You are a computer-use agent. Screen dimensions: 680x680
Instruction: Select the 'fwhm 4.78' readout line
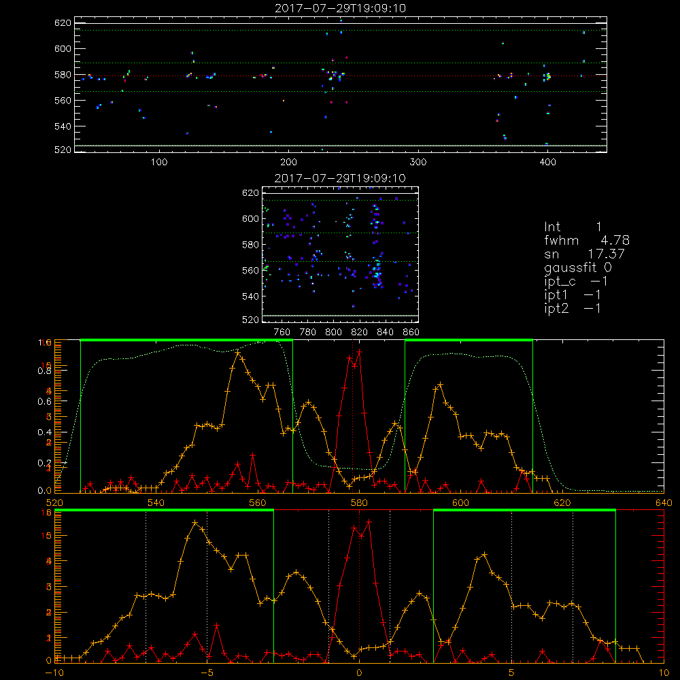(587, 240)
